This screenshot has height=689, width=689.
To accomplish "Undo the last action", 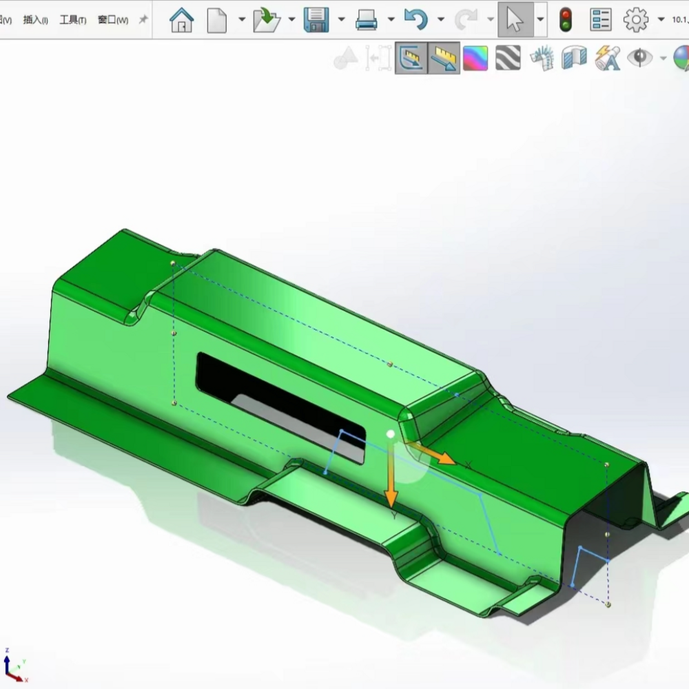I will pos(415,20).
